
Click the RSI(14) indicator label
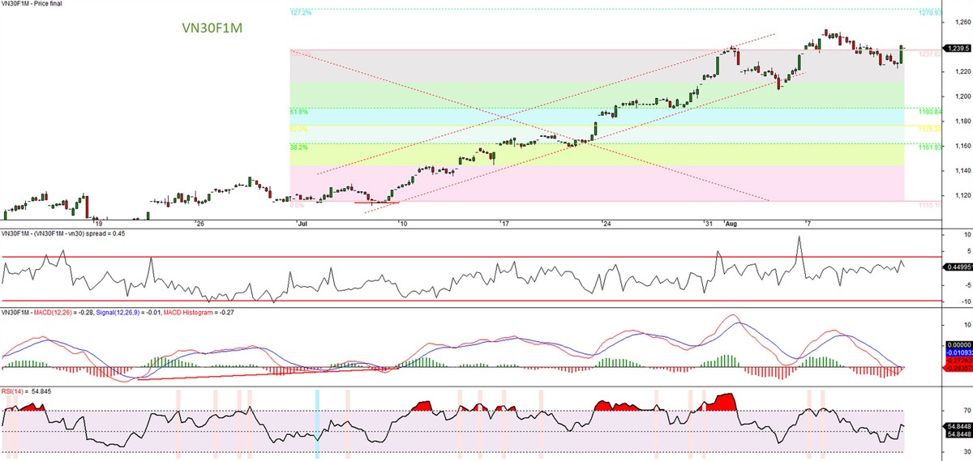click(14, 391)
